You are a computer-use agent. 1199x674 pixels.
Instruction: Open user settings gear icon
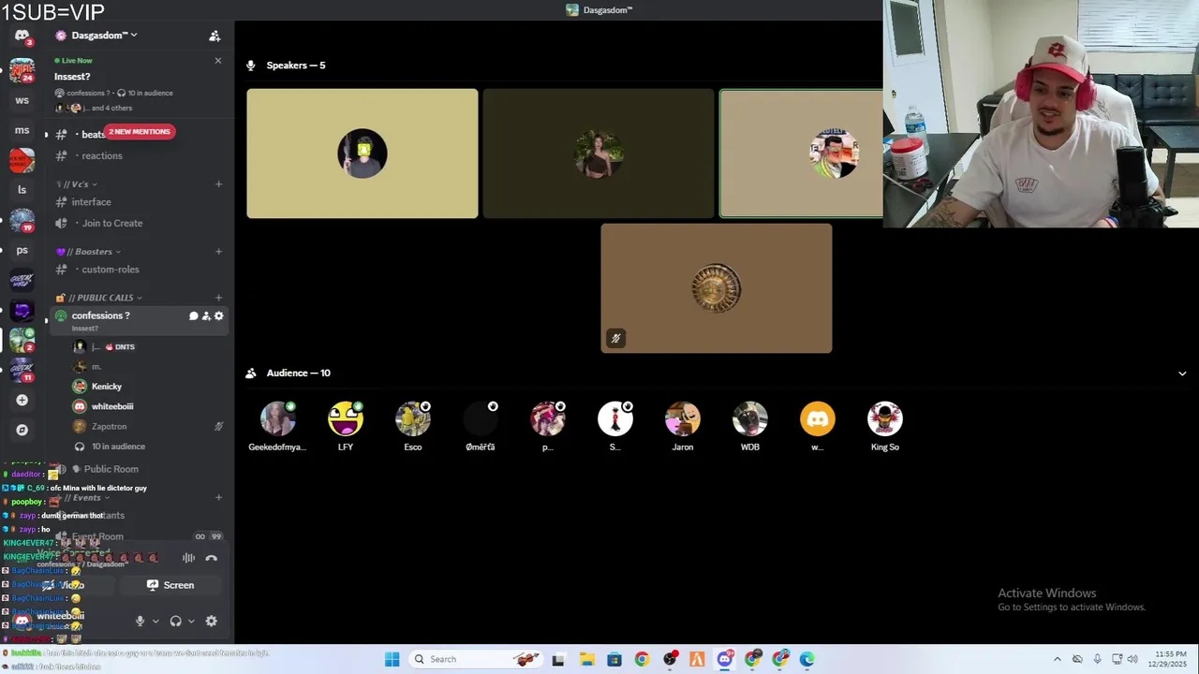211,621
